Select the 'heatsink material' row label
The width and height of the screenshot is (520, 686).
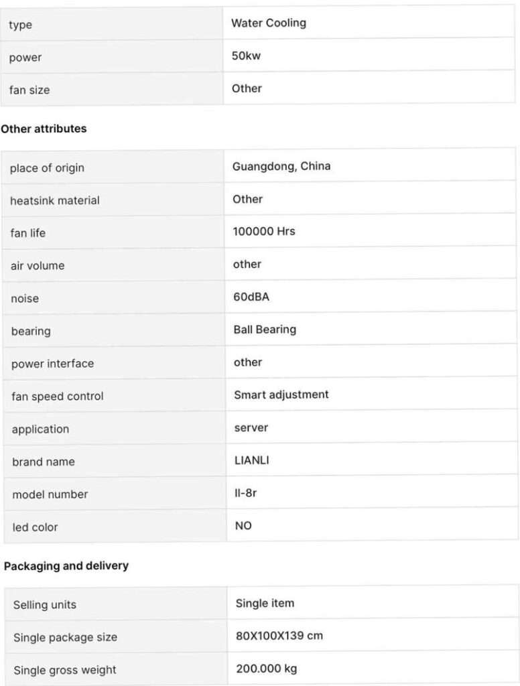[x=55, y=200]
